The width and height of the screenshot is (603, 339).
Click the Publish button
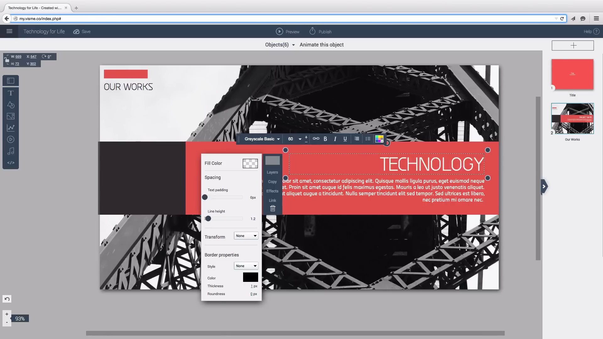[x=320, y=31]
